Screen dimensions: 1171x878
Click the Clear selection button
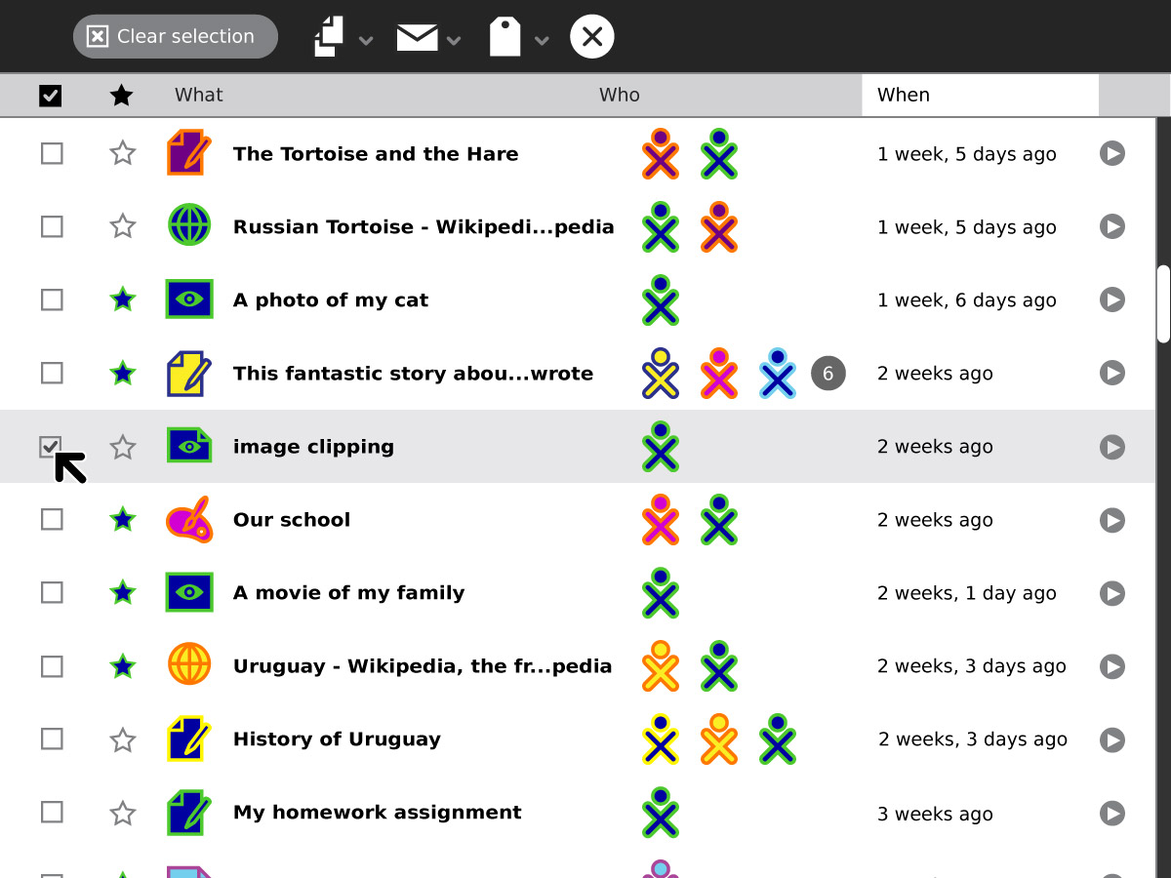176,37
